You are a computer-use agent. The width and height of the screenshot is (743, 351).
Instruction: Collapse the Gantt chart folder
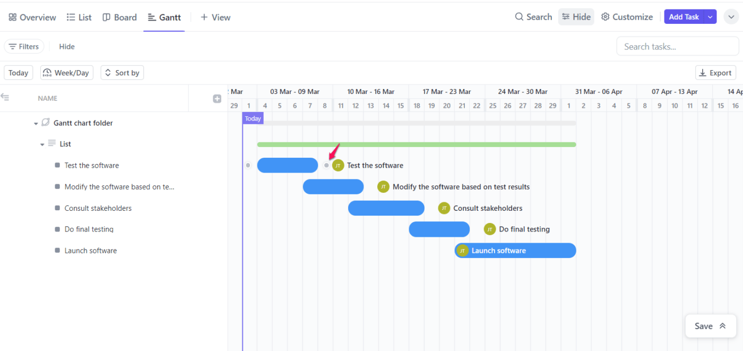click(x=36, y=124)
